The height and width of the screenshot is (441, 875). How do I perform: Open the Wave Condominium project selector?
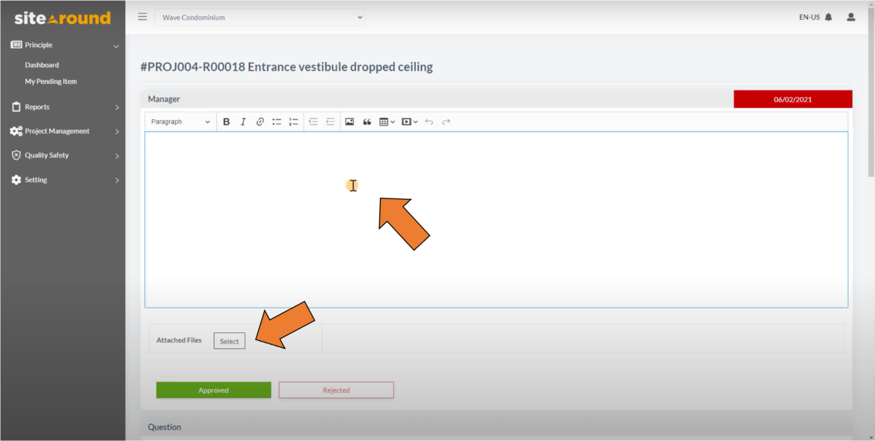click(x=260, y=17)
